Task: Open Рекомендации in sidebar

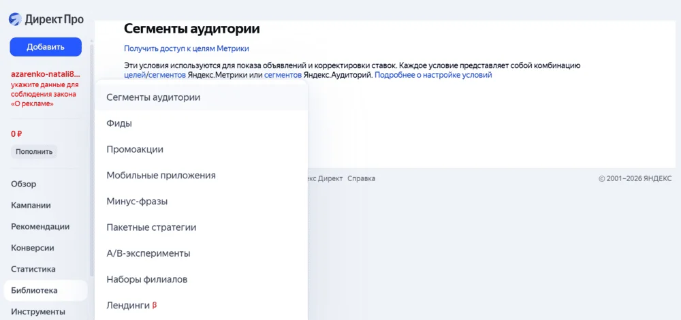Action: 40,227
